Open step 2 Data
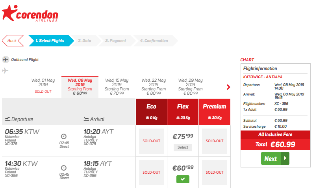The width and height of the screenshot is (315, 193). (85, 41)
